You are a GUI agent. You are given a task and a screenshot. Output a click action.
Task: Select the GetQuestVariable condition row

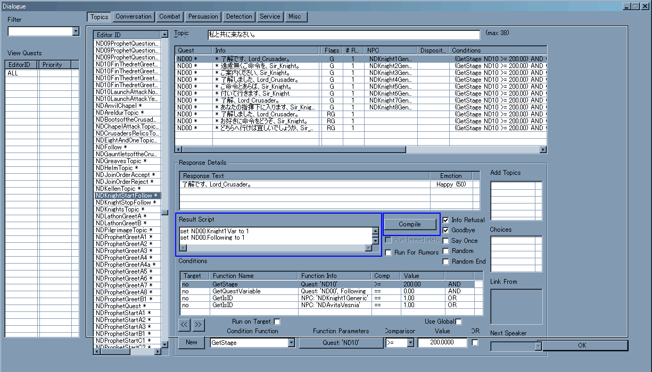(x=332, y=291)
